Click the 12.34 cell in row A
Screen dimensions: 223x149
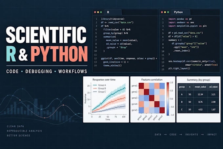200,94
